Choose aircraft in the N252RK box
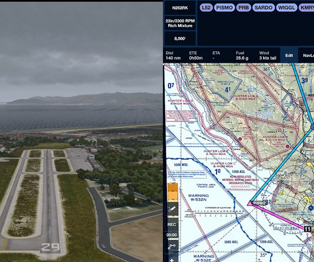 [180, 8]
